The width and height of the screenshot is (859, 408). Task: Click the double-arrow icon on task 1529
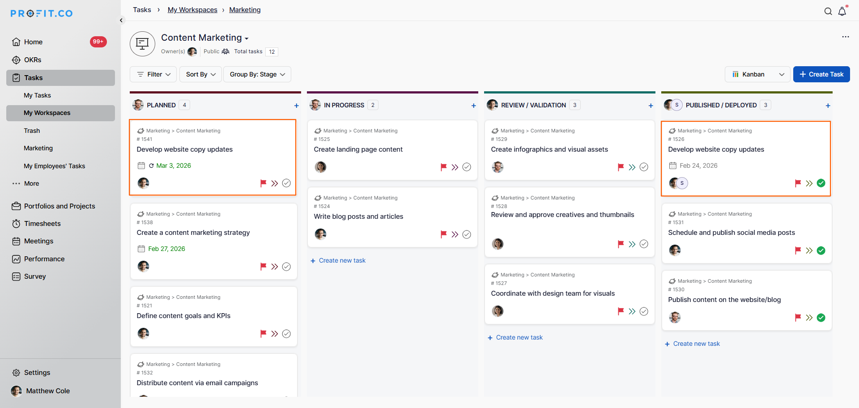click(x=632, y=167)
